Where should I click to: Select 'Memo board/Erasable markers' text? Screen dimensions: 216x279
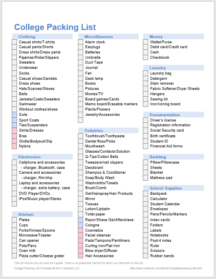111,104
